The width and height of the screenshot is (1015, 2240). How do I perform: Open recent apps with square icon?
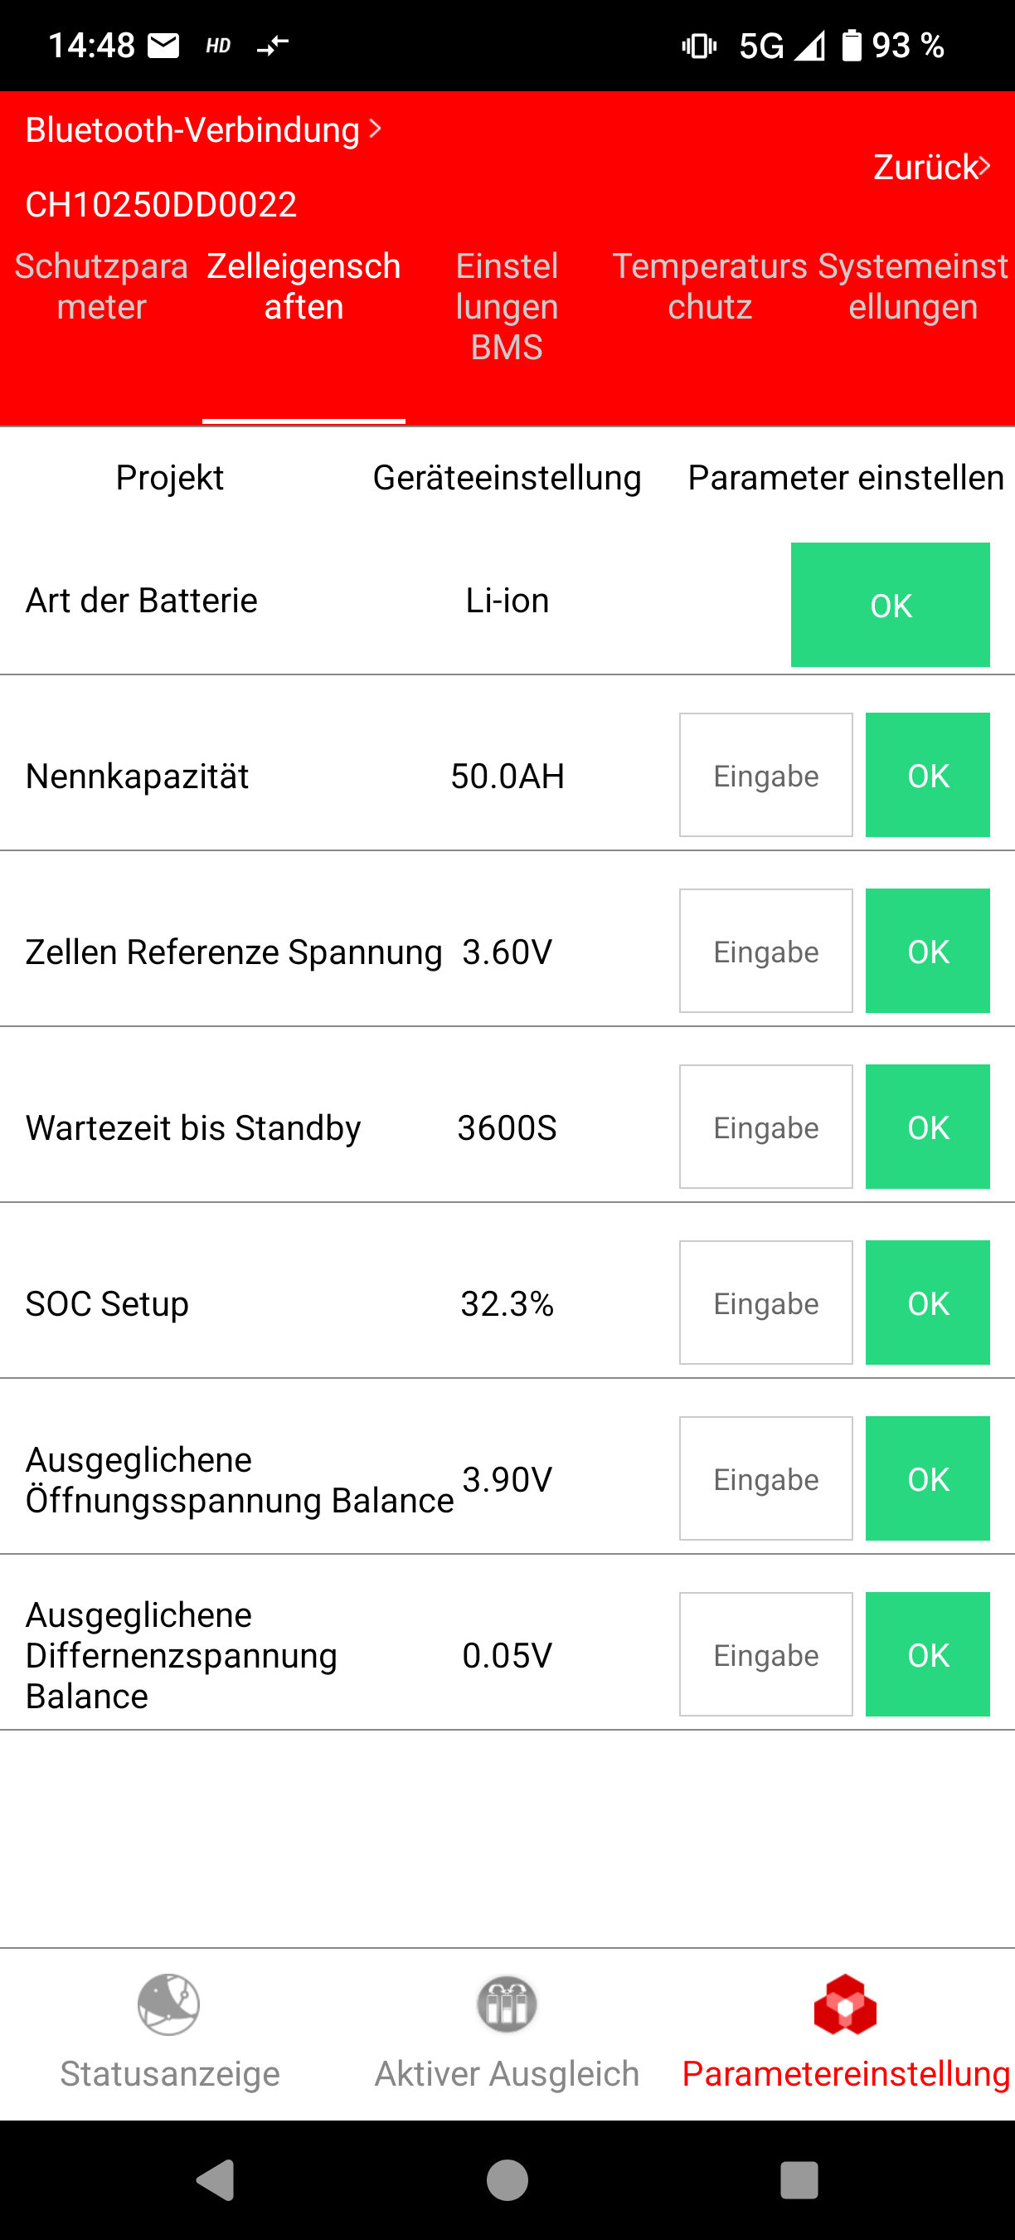tap(799, 2179)
